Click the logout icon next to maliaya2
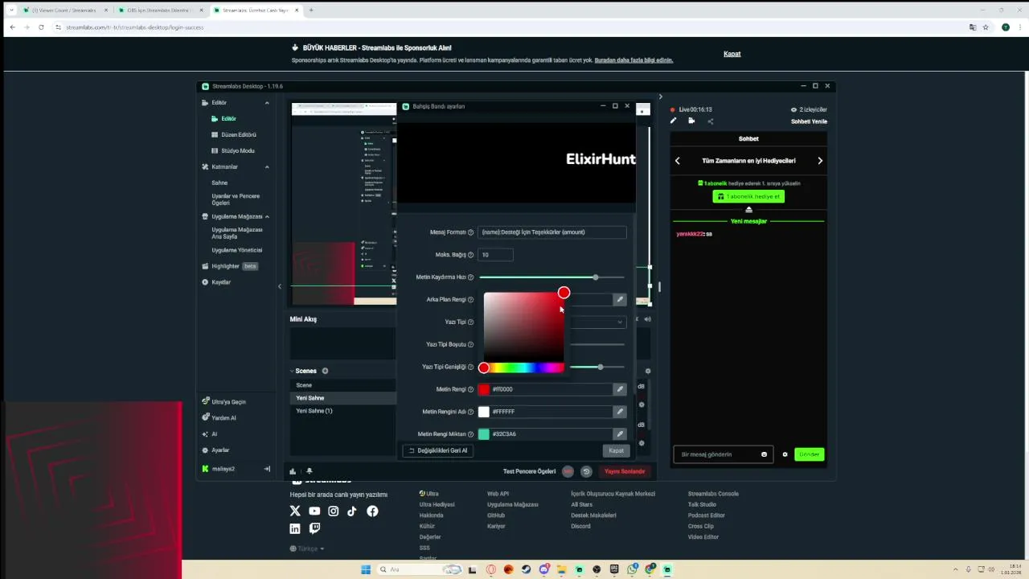Image resolution: width=1029 pixels, height=579 pixels. pyautogui.click(x=267, y=469)
